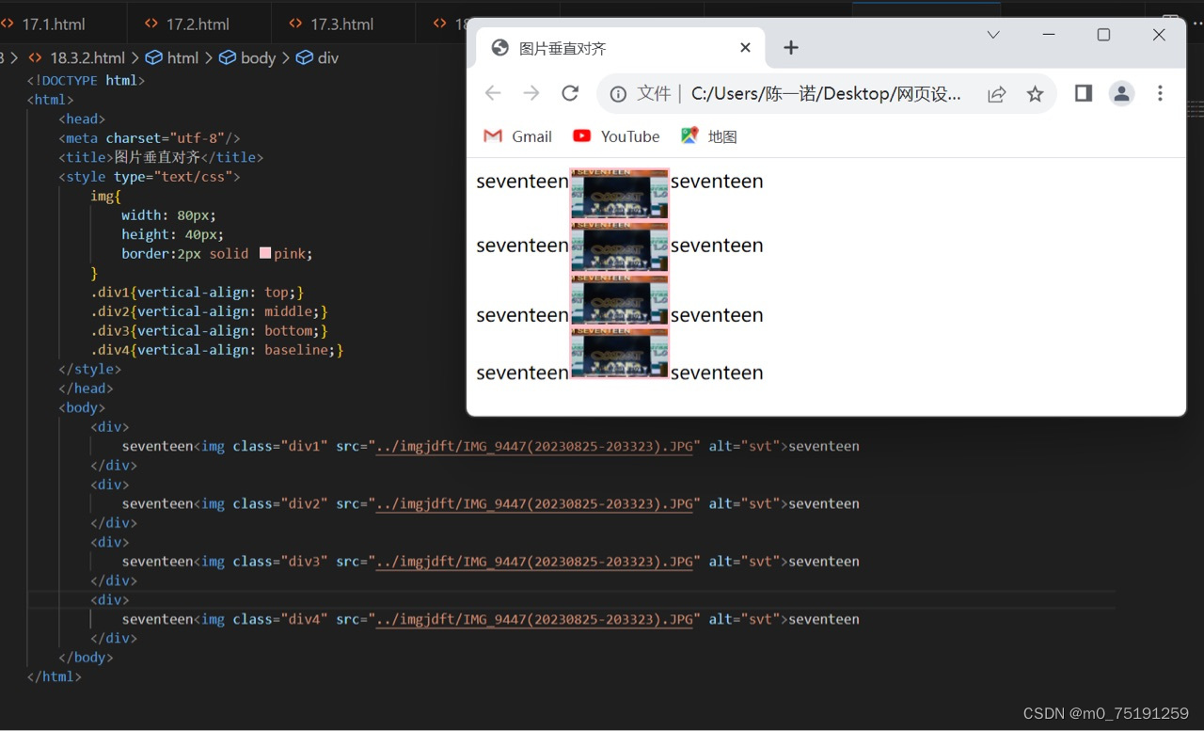Screen dimensions: 1204x731
Task: Open the div4 image src path link
Action: (x=534, y=619)
